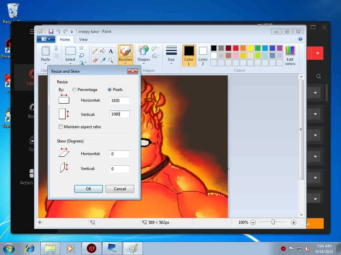
Task: Switch to the Home ribbon tab
Action: (65, 40)
